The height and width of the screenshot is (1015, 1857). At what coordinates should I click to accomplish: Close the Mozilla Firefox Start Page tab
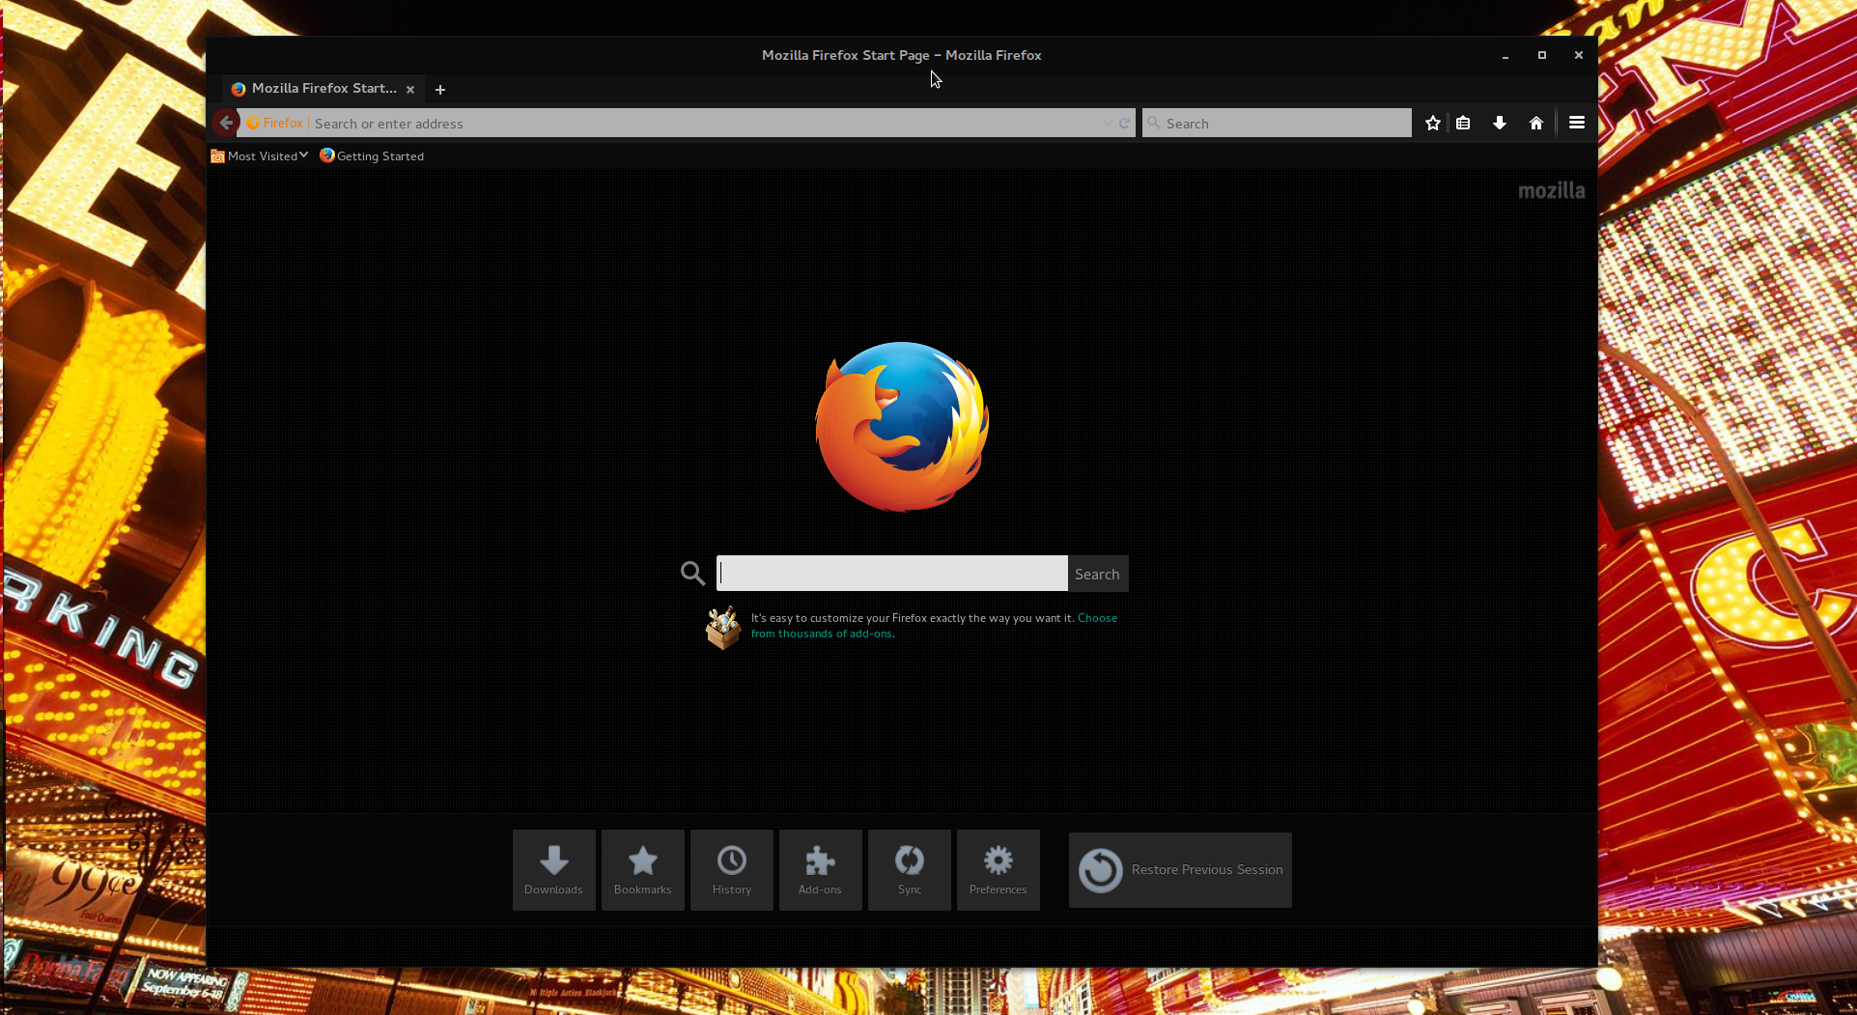tap(410, 89)
